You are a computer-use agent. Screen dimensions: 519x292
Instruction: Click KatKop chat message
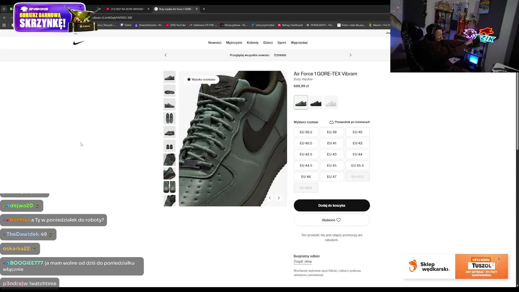54,220
